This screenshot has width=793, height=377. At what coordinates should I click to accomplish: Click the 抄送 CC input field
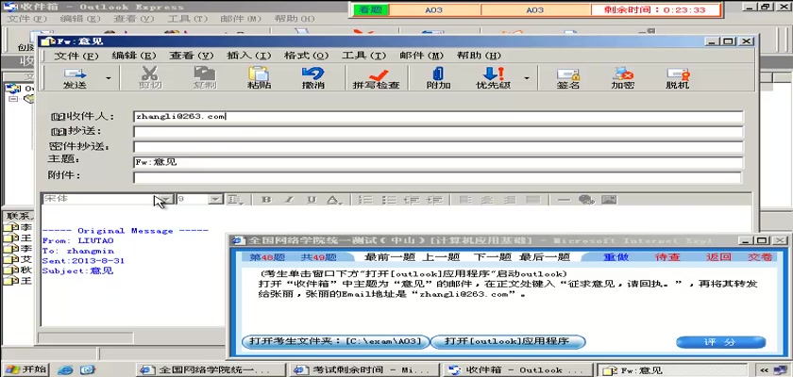coord(438,132)
